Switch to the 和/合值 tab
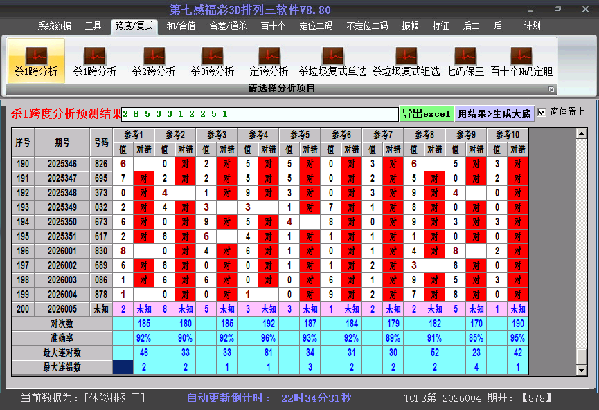This screenshot has height=410, width=599. click(181, 26)
